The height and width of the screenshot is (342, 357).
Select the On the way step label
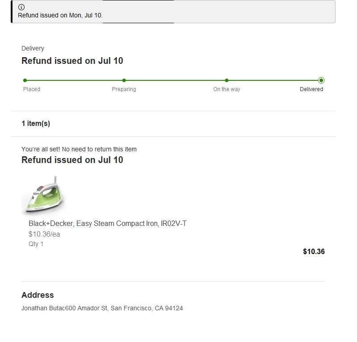point(227,89)
